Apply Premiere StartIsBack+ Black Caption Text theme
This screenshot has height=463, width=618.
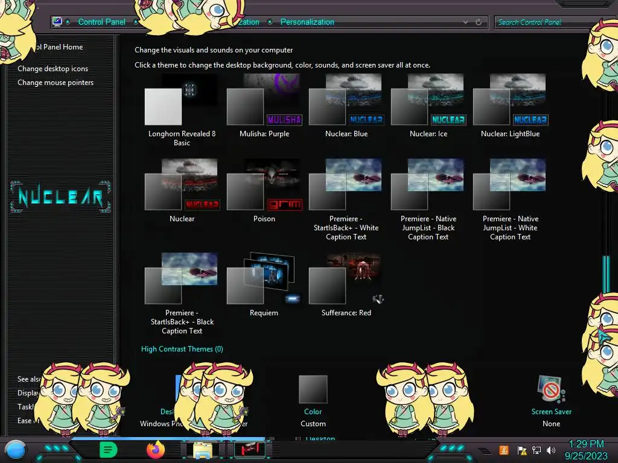(x=182, y=294)
